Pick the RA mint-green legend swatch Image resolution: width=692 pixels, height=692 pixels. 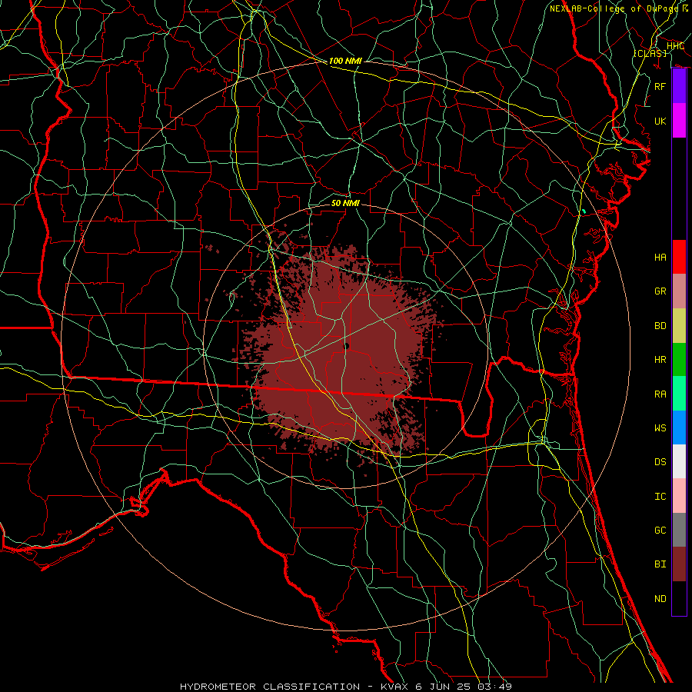coord(679,394)
